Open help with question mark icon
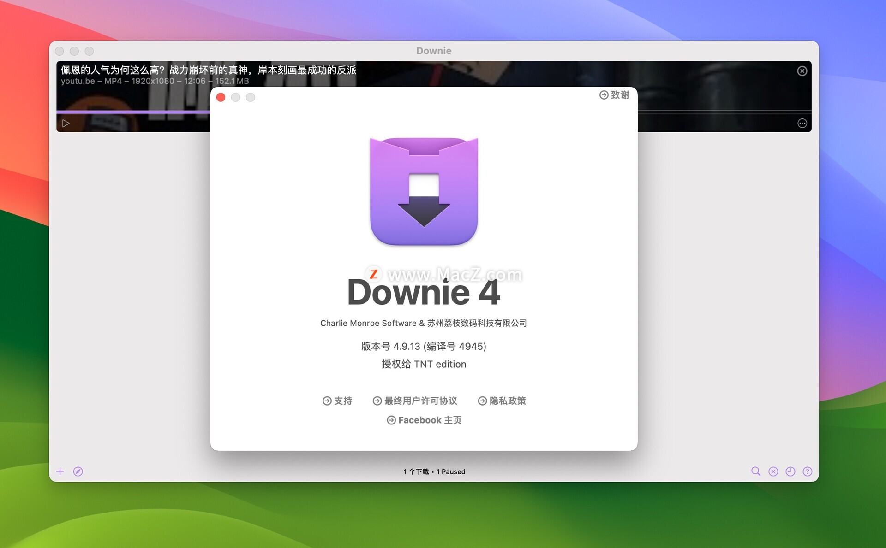886x548 pixels. pyautogui.click(x=808, y=471)
